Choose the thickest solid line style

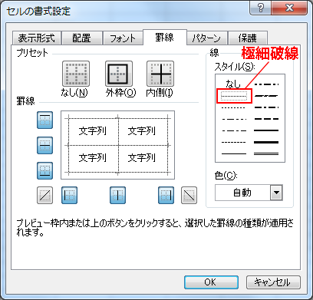[x=266, y=142]
